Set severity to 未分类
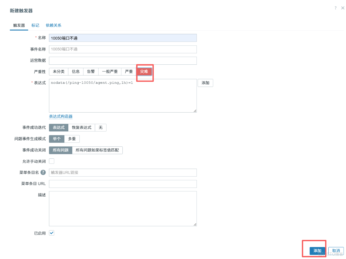346x259 pixels. click(x=59, y=72)
